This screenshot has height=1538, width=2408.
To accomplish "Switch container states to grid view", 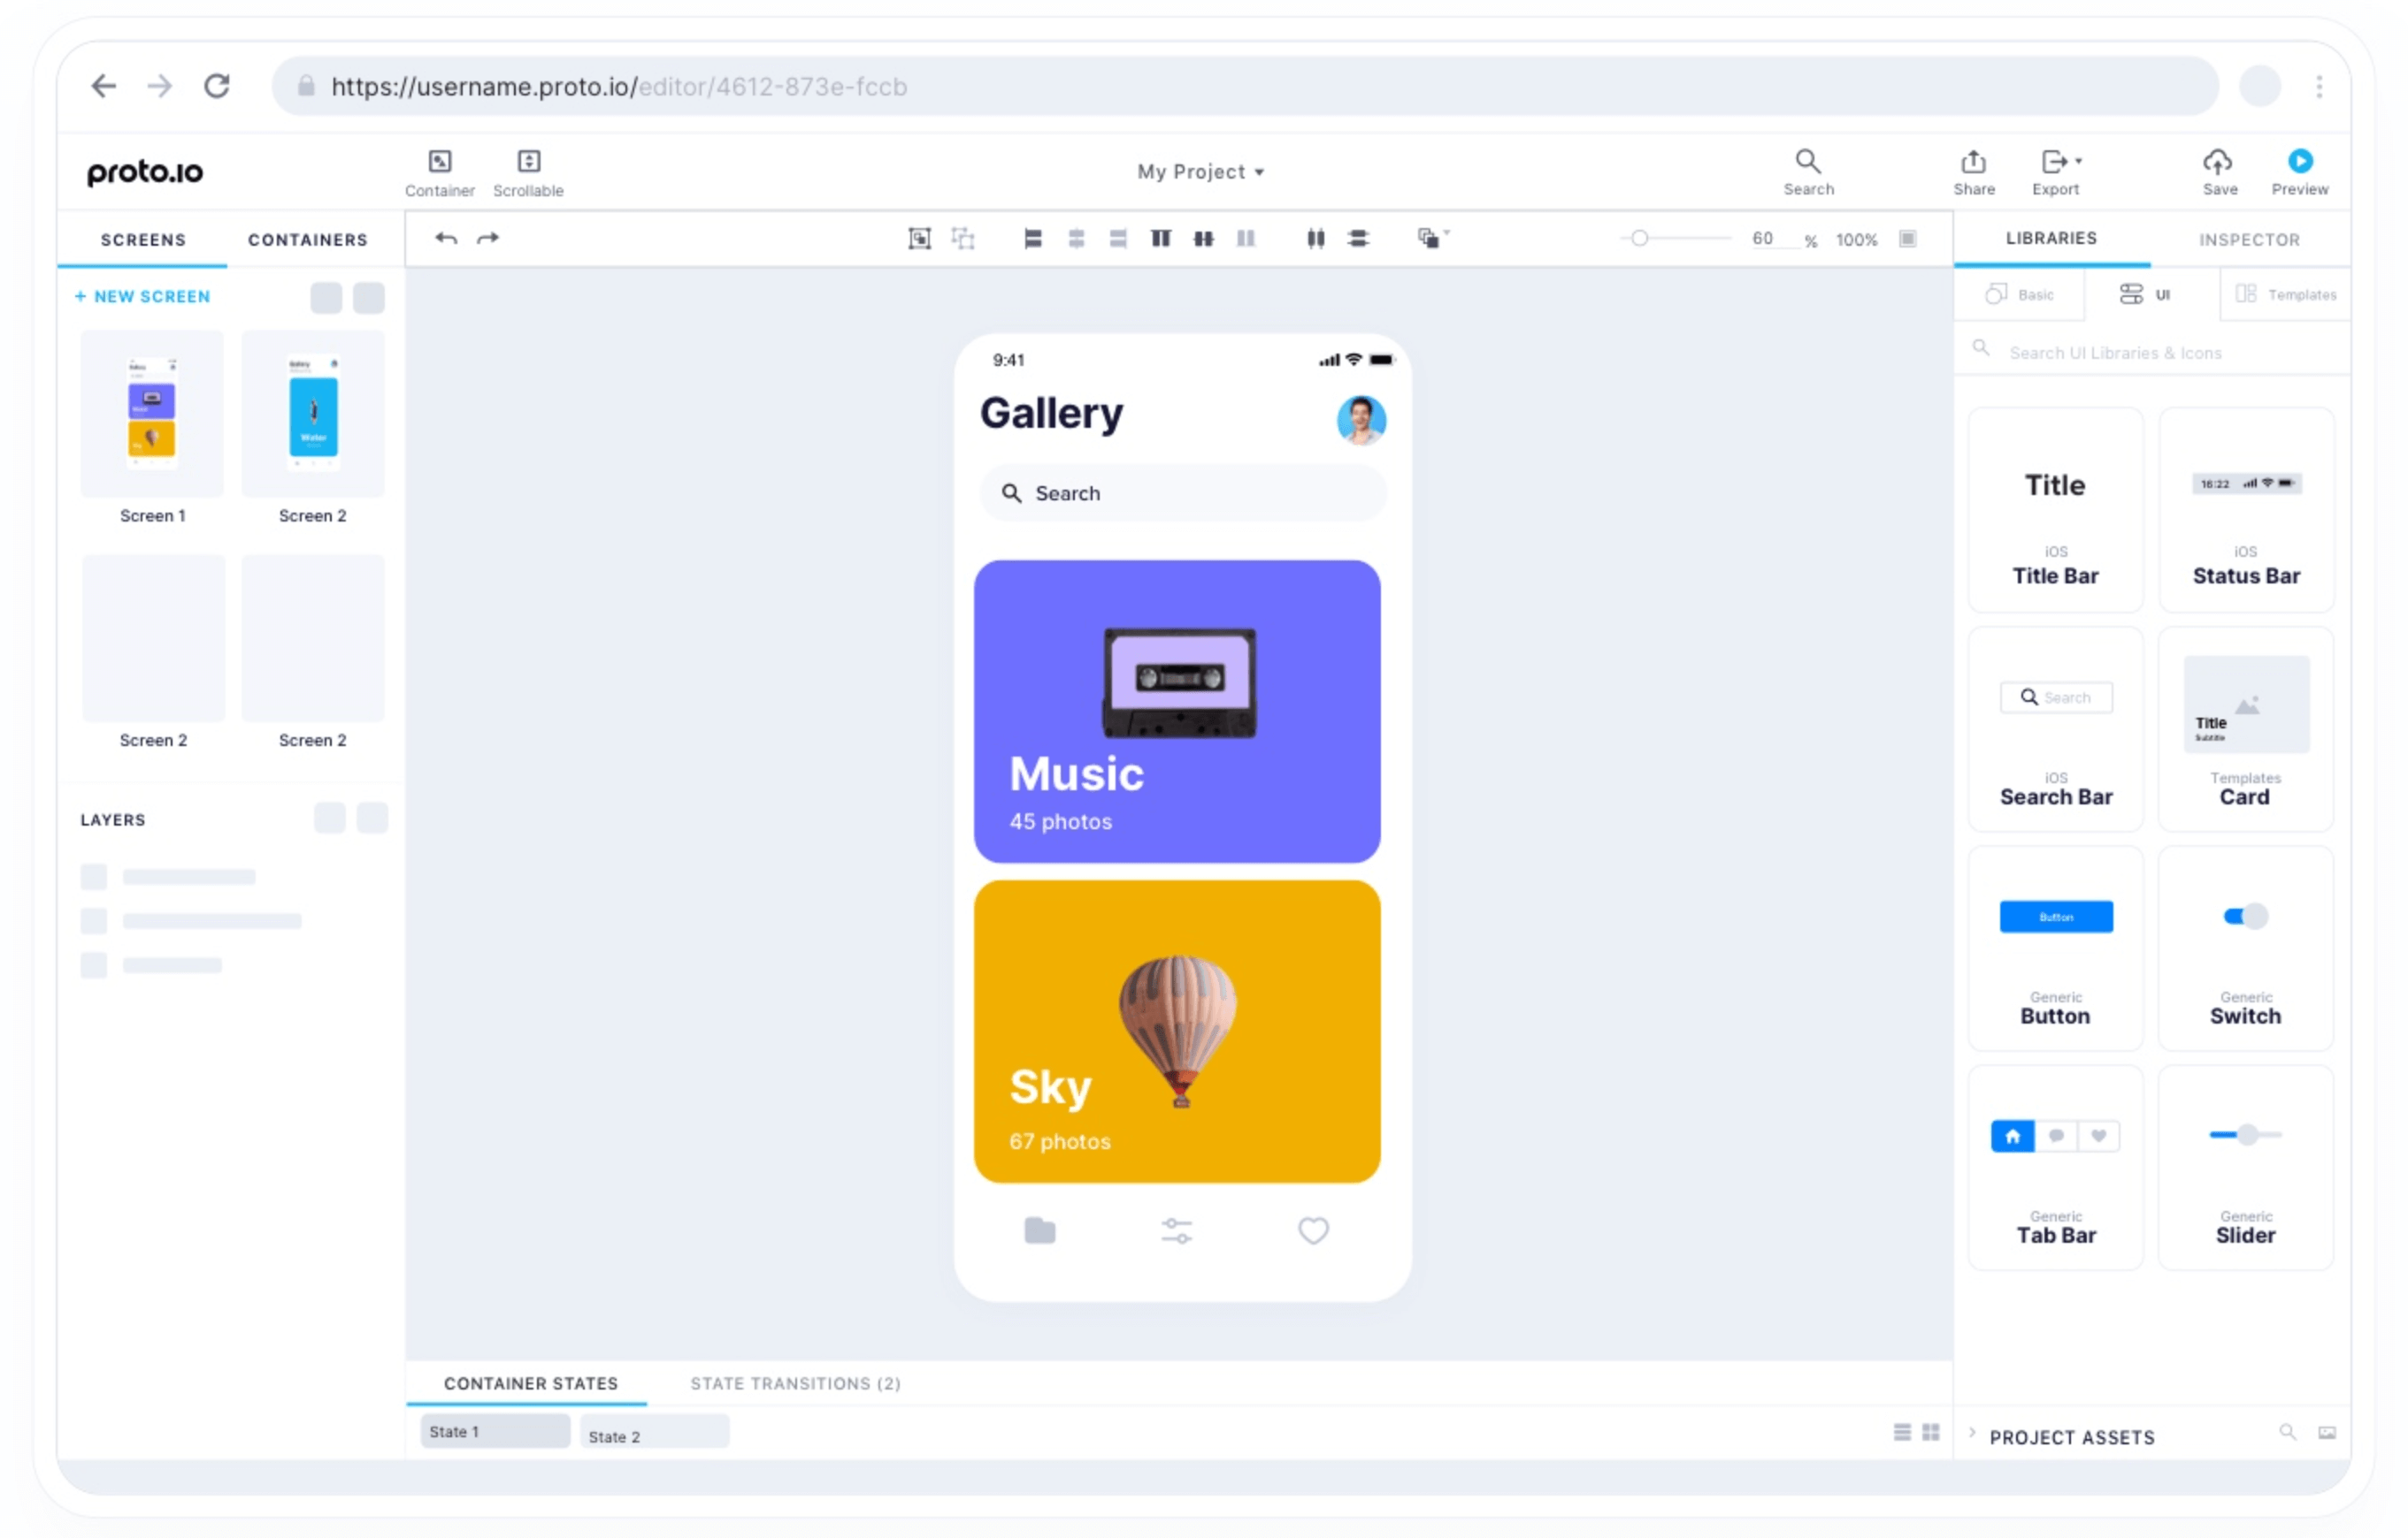I will click(1931, 1433).
